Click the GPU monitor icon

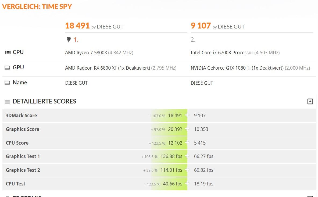(x=7, y=68)
